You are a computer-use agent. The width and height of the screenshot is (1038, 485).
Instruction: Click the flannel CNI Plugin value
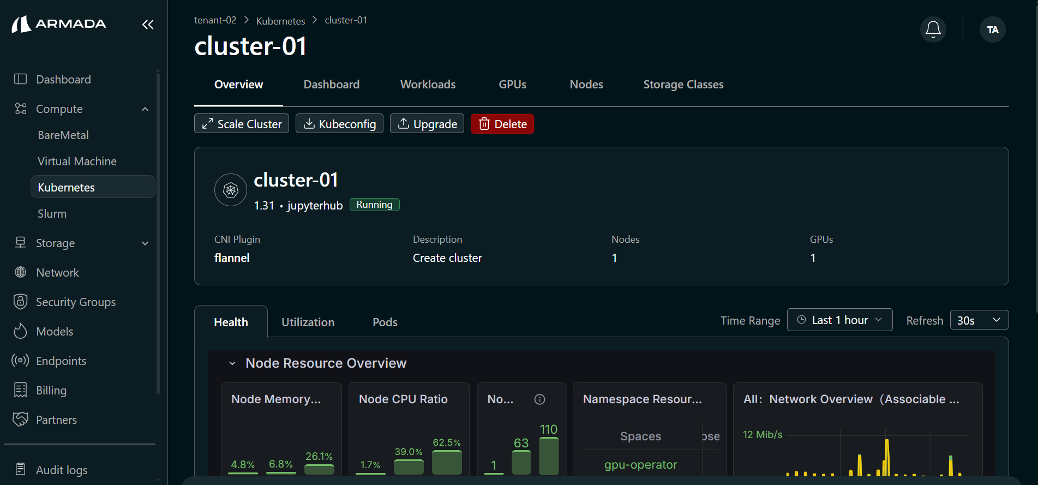coord(232,258)
